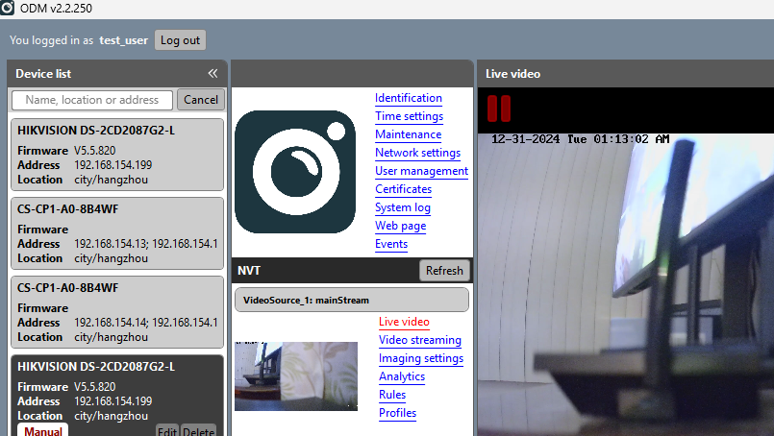The width and height of the screenshot is (774, 436).
Task: Log out of test_user session
Action: [x=180, y=40]
